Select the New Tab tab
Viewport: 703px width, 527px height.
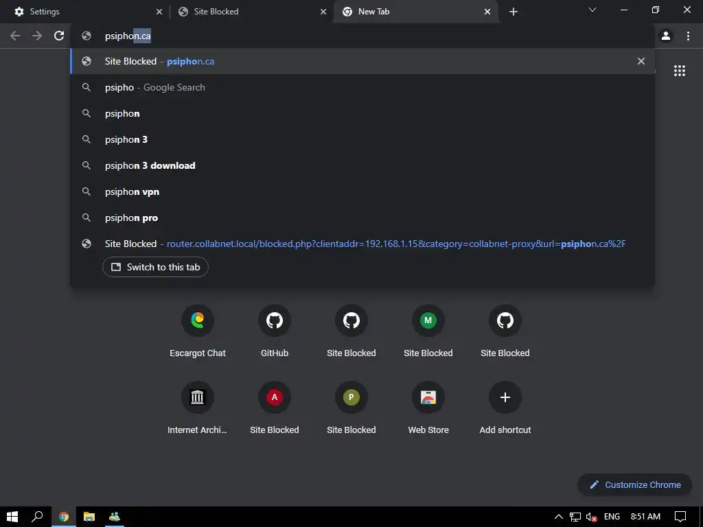[415, 12]
